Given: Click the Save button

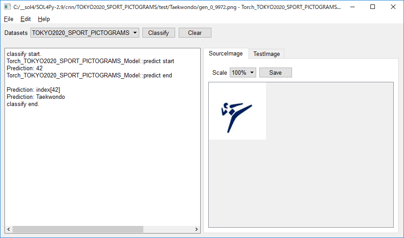Looking at the screenshot, I should tap(275, 72).
